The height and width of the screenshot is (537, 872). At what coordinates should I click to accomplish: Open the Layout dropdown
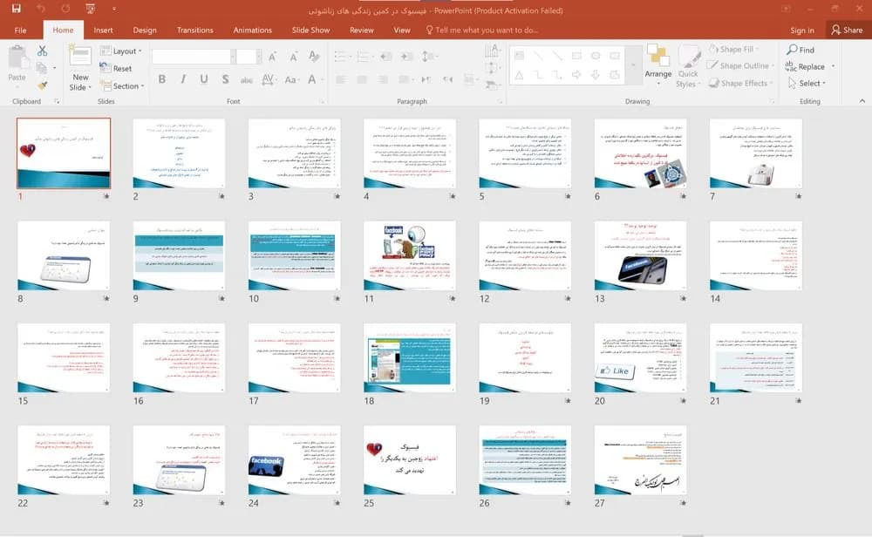(x=122, y=51)
